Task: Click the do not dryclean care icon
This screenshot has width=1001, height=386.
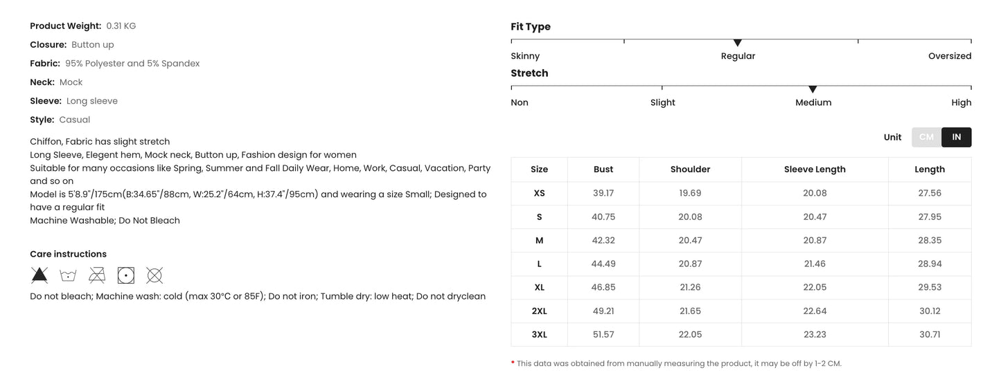Action: (154, 275)
